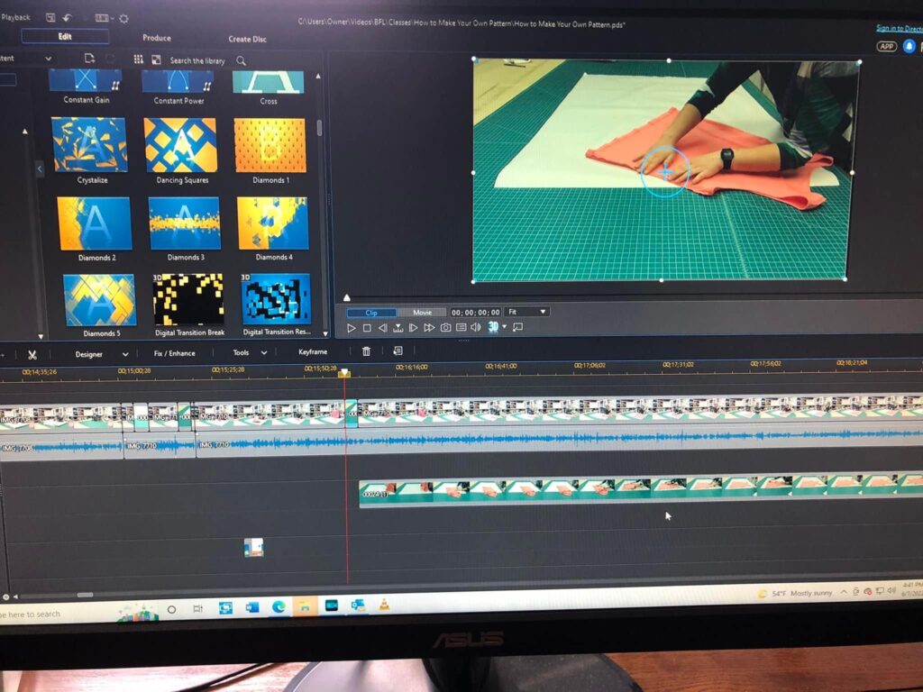
Task: Expand the Tools dropdown menu
Action: (250, 353)
